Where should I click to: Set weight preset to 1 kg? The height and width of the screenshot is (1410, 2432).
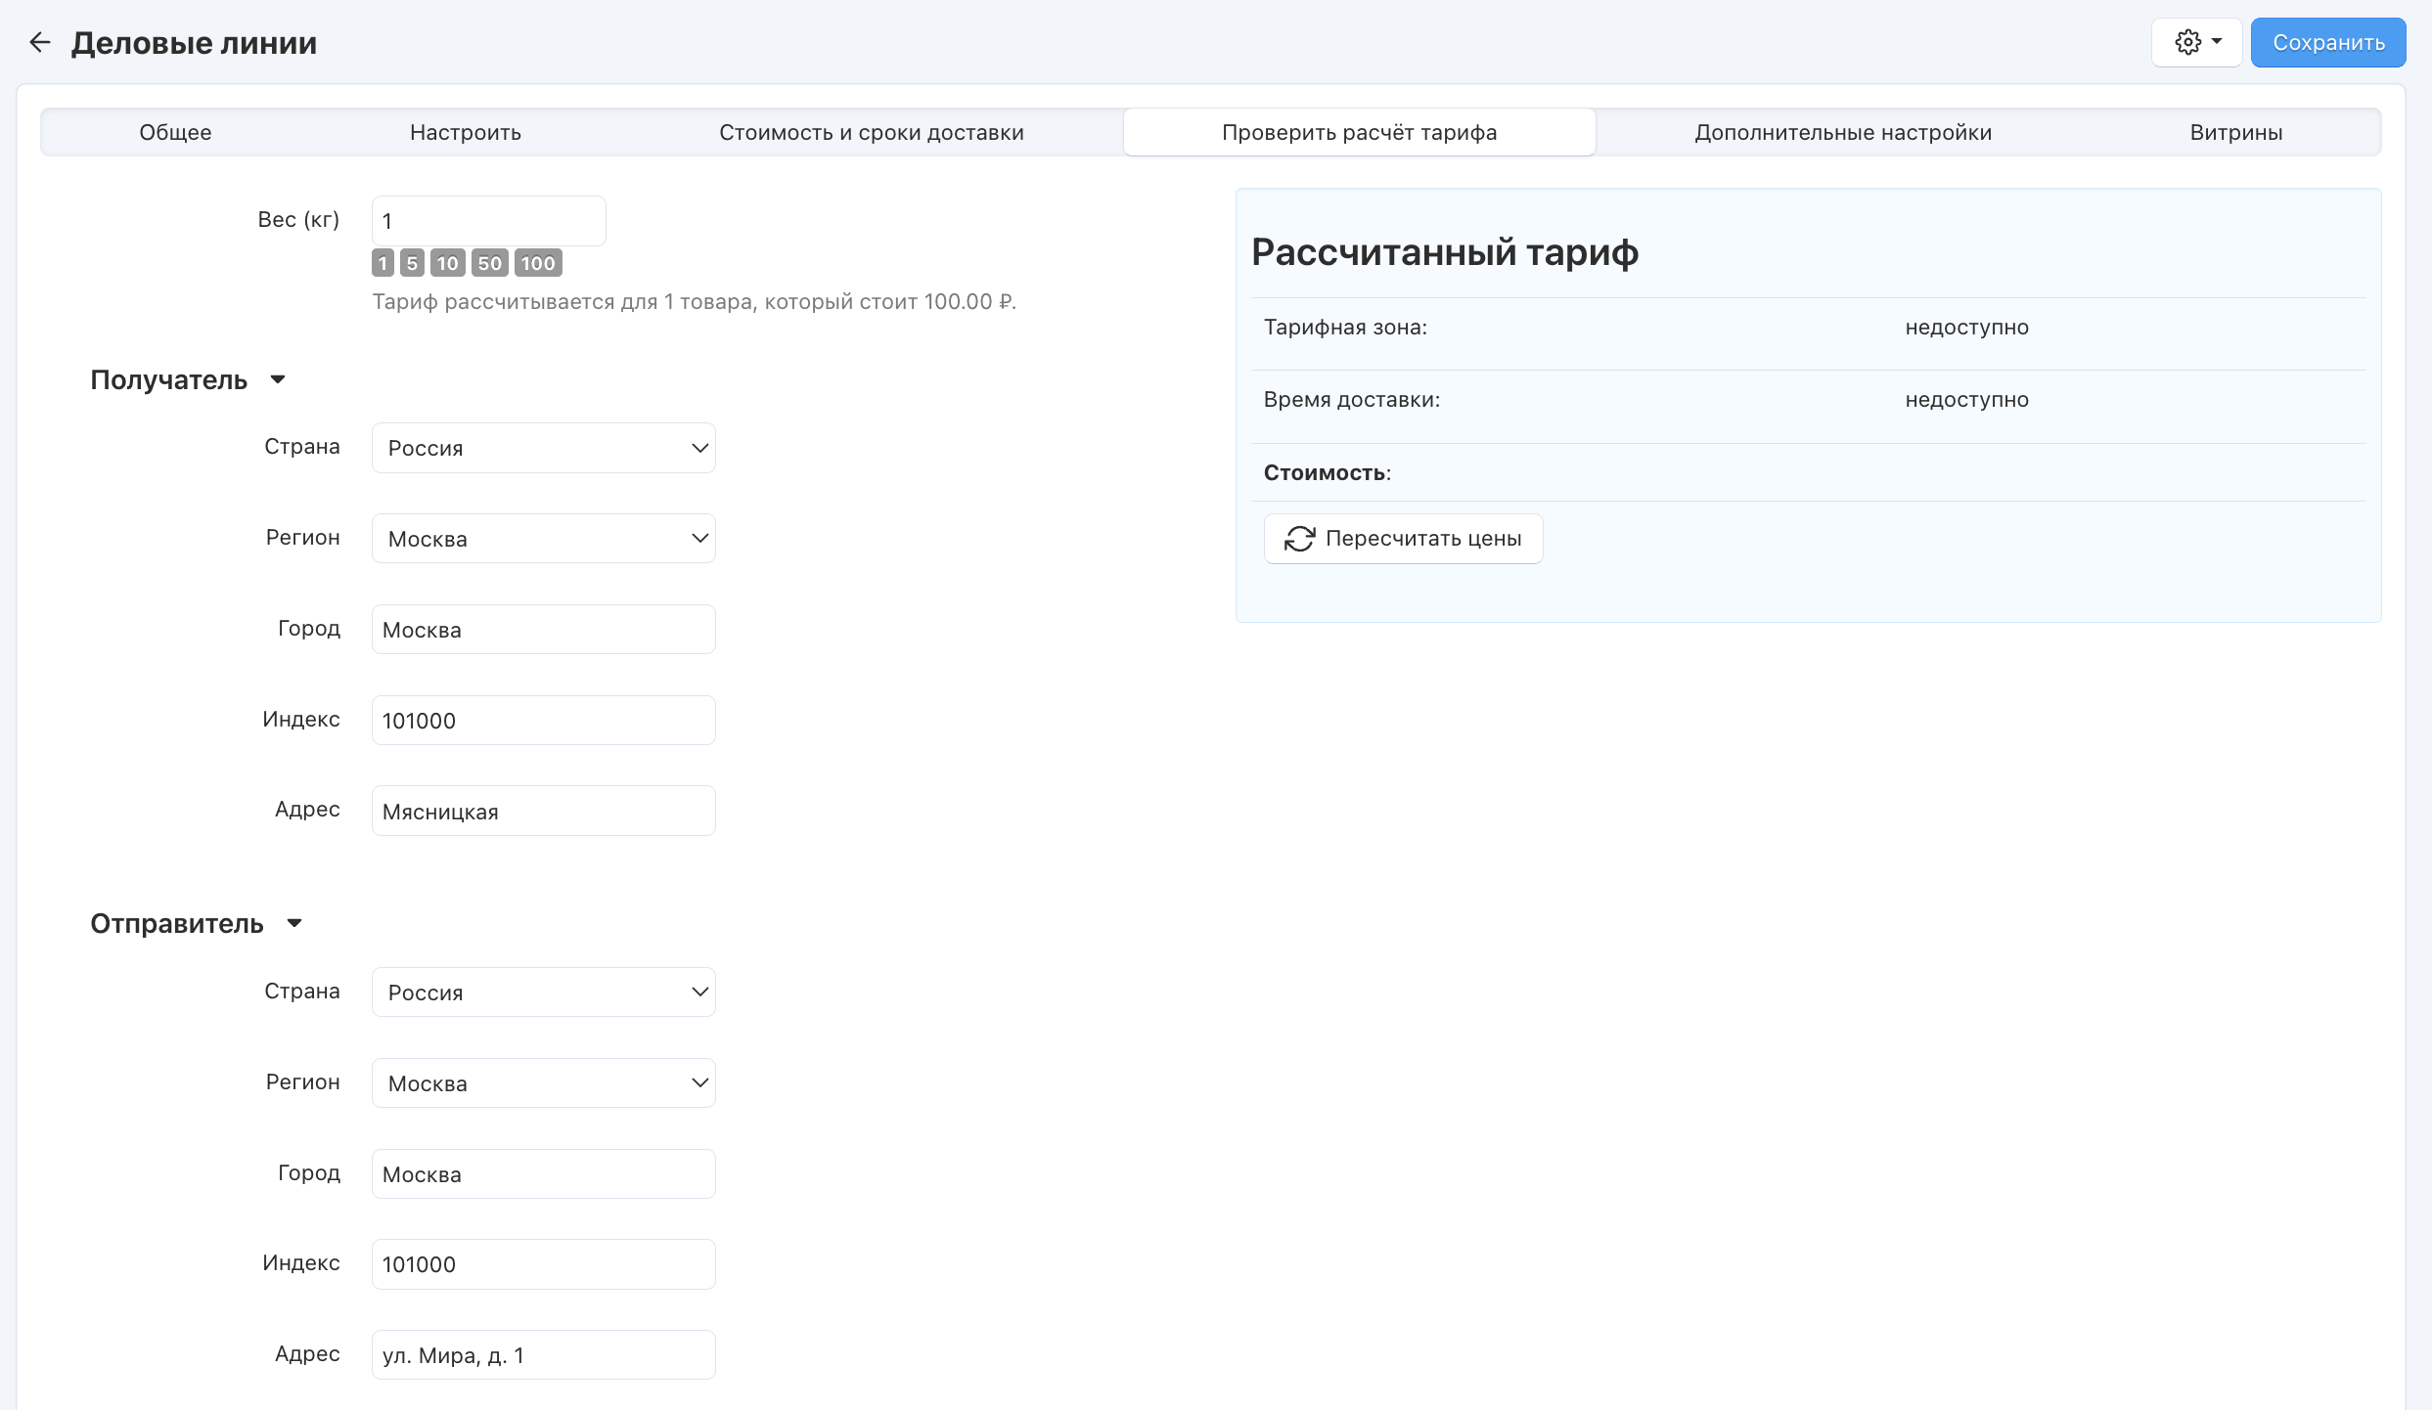(x=383, y=263)
